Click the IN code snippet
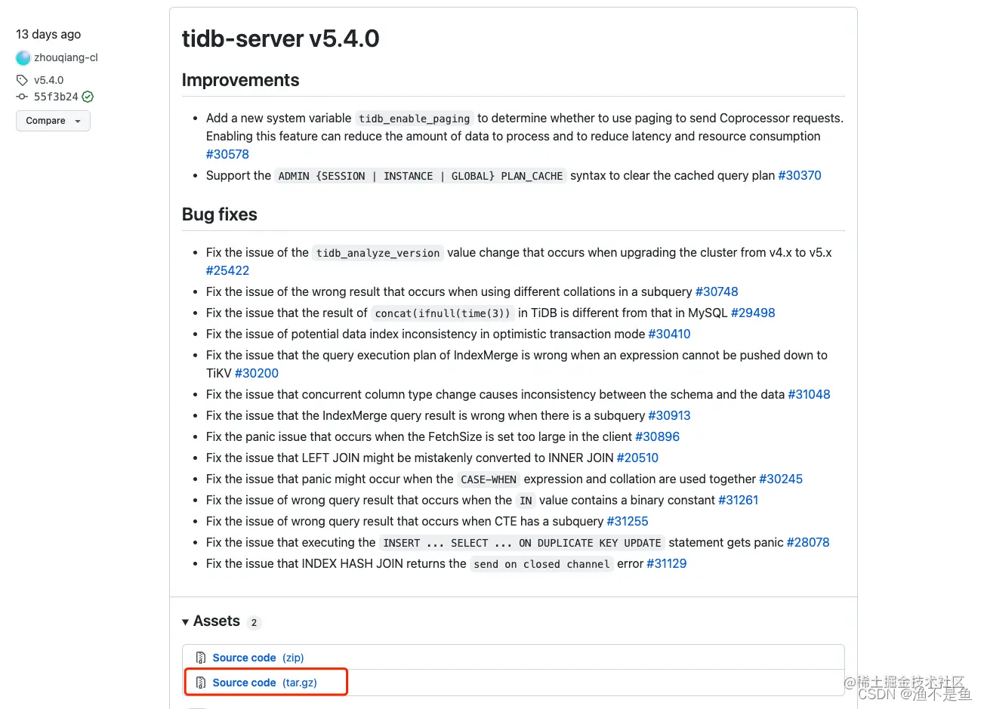This screenshot has height=709, width=984. click(526, 501)
